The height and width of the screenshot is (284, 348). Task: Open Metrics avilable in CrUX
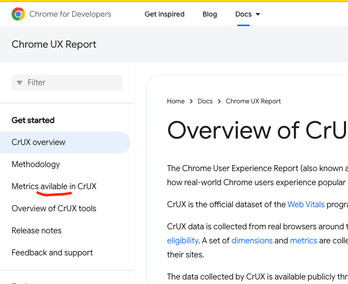coord(54,186)
